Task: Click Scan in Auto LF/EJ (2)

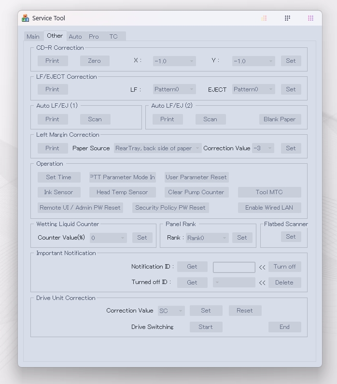Action: 211,119
